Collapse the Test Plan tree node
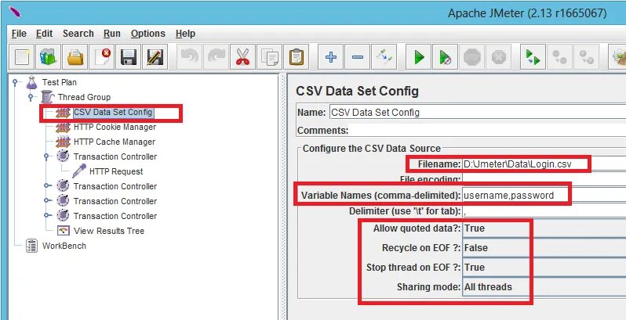 (x=15, y=82)
